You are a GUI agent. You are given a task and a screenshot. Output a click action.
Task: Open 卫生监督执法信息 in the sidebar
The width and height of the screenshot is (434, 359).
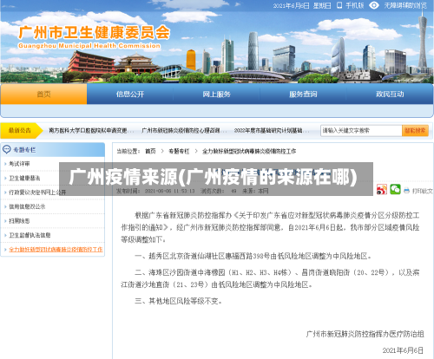coord(30,235)
